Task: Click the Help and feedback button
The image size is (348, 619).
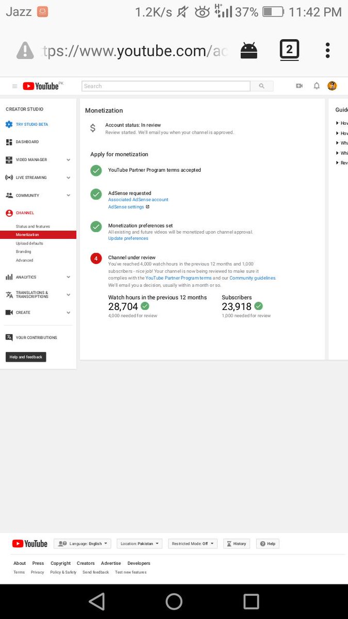Action: tap(26, 357)
